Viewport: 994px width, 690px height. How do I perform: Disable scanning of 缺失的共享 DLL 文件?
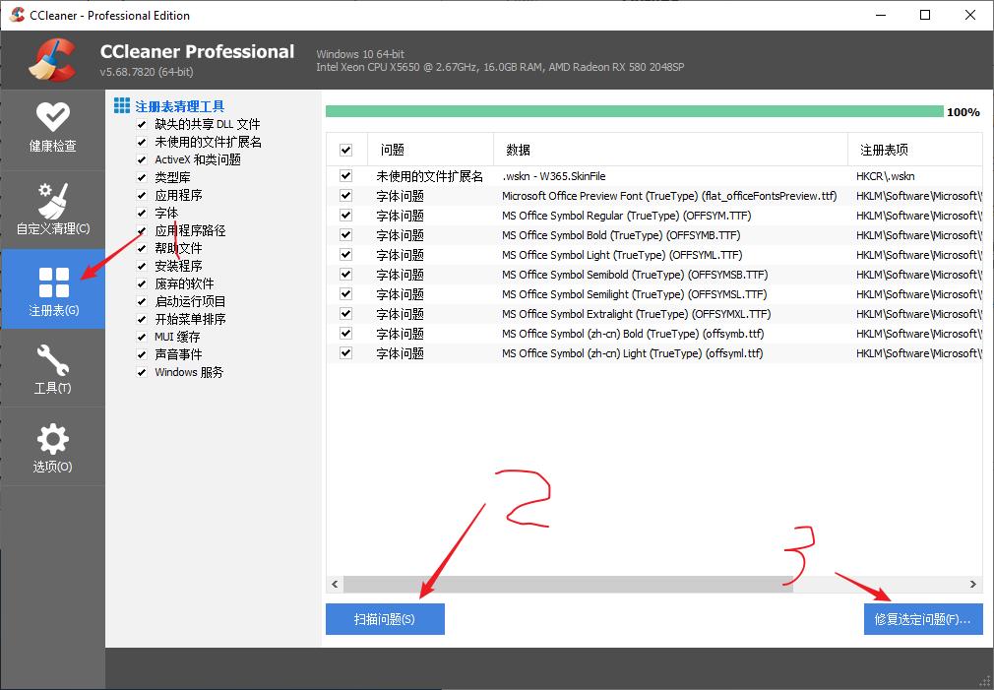tap(141, 124)
